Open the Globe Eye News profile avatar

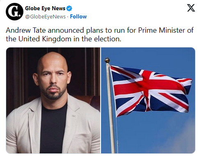(14, 11)
